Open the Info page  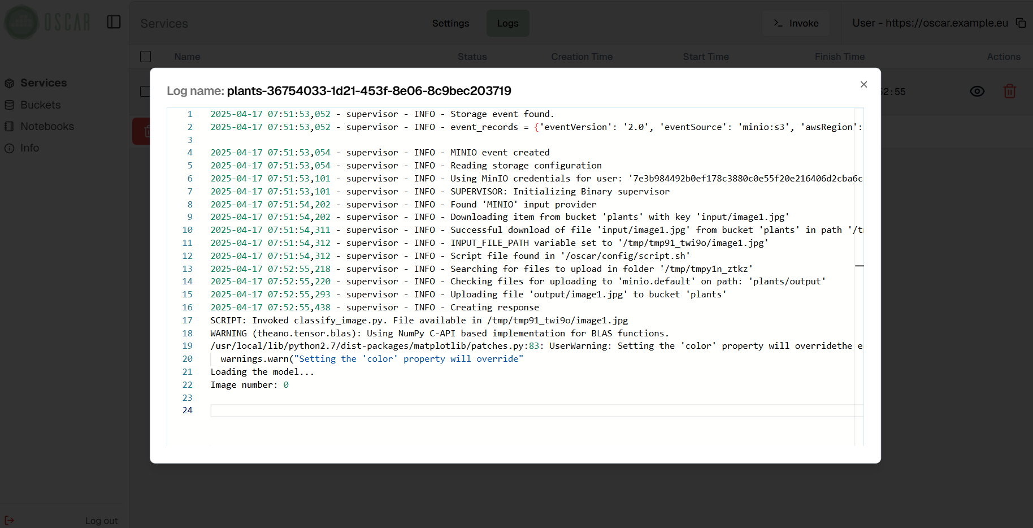click(29, 148)
